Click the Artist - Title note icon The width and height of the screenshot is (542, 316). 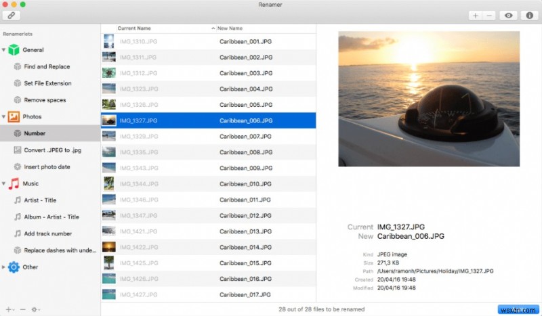[18, 200]
